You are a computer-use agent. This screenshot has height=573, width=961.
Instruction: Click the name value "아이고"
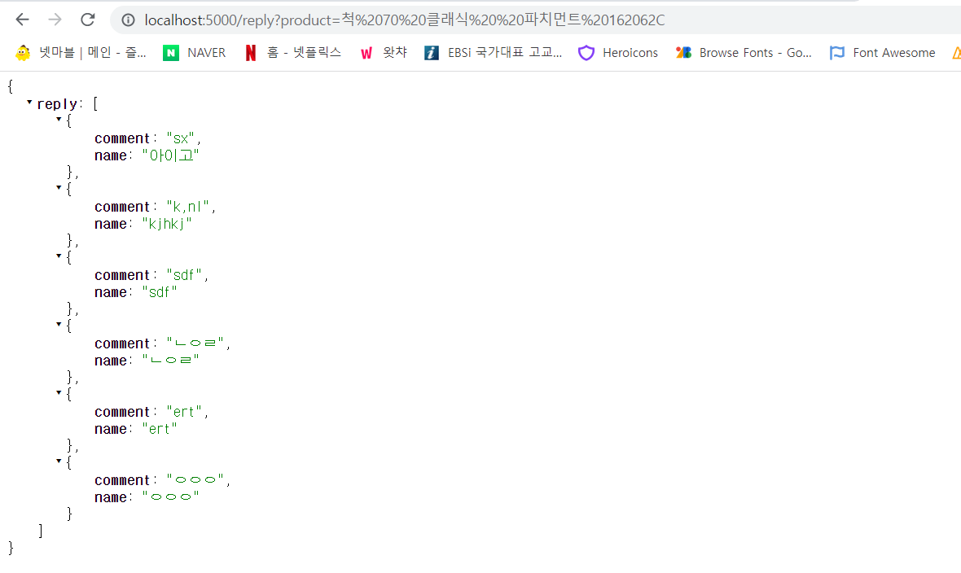point(170,155)
